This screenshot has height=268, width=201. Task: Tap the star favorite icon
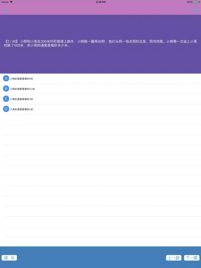pyautogui.click(x=195, y=10)
